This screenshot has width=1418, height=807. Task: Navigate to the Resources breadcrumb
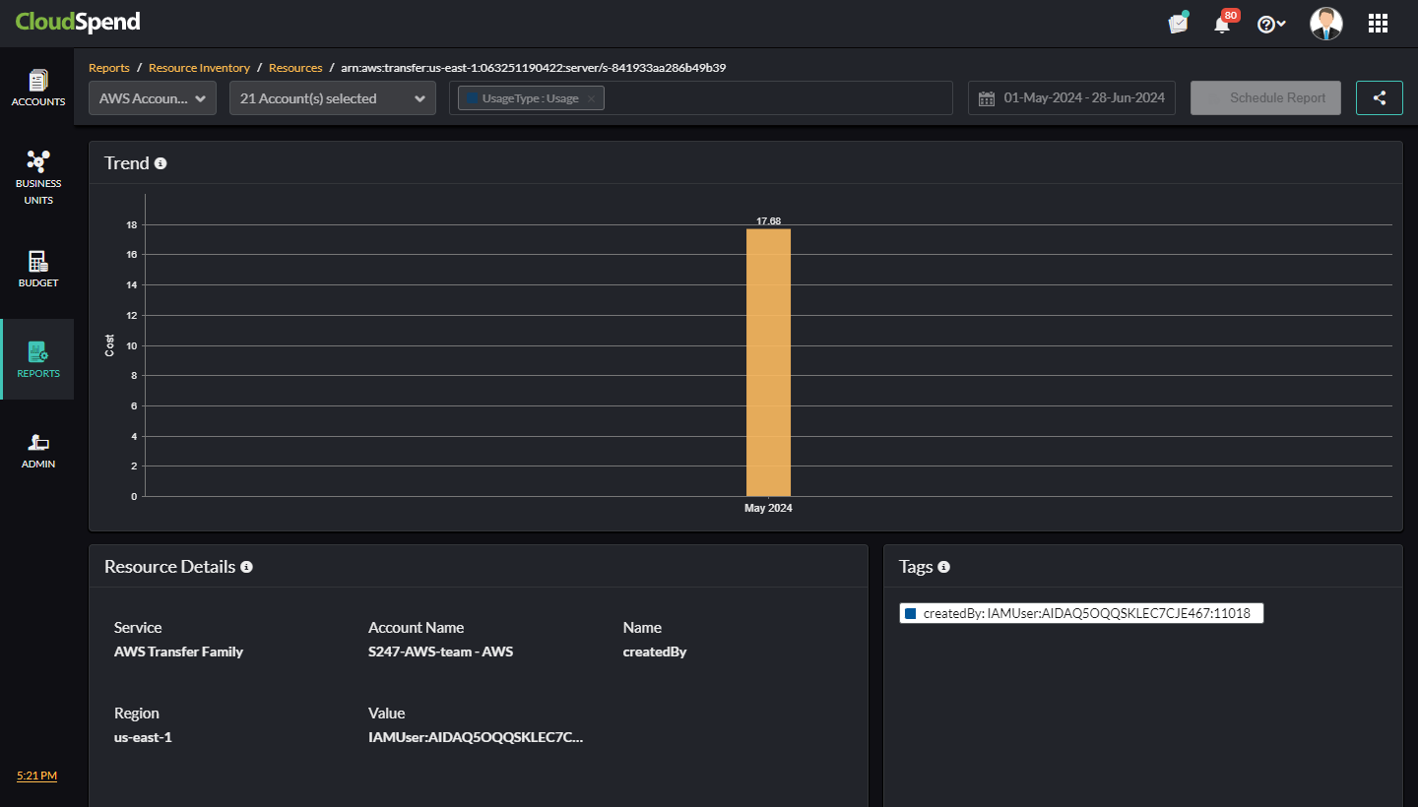click(295, 67)
